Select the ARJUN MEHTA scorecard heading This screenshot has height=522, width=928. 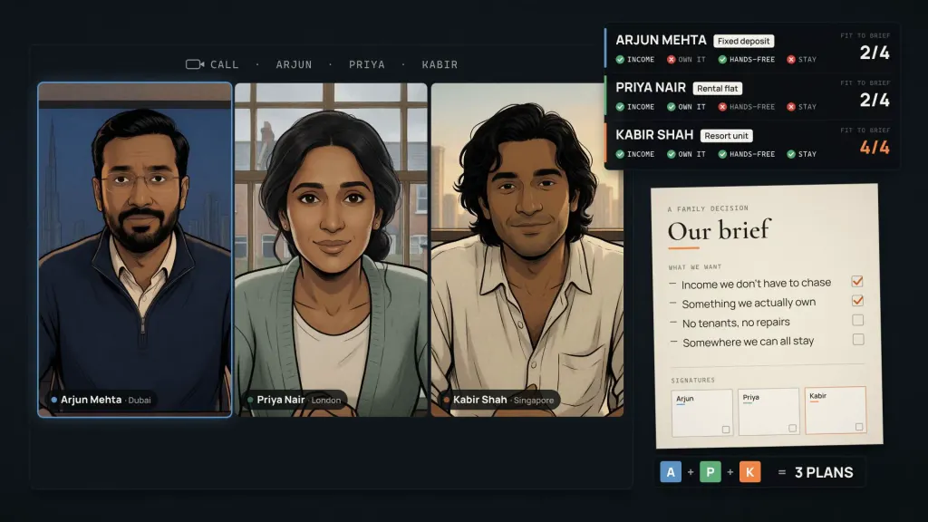[x=661, y=40]
